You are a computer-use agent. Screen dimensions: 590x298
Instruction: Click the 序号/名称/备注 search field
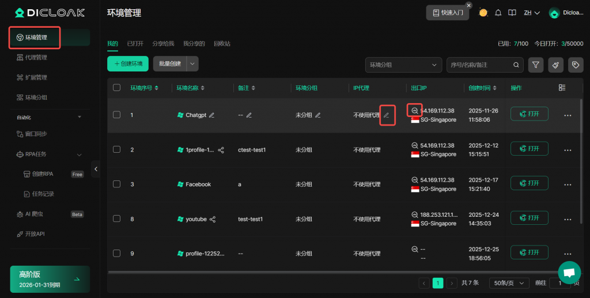pyautogui.click(x=477, y=65)
